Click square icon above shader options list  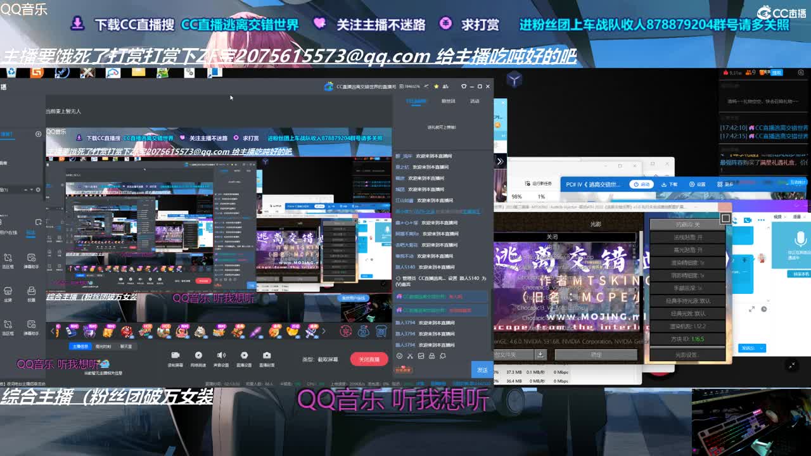pyautogui.click(x=725, y=218)
